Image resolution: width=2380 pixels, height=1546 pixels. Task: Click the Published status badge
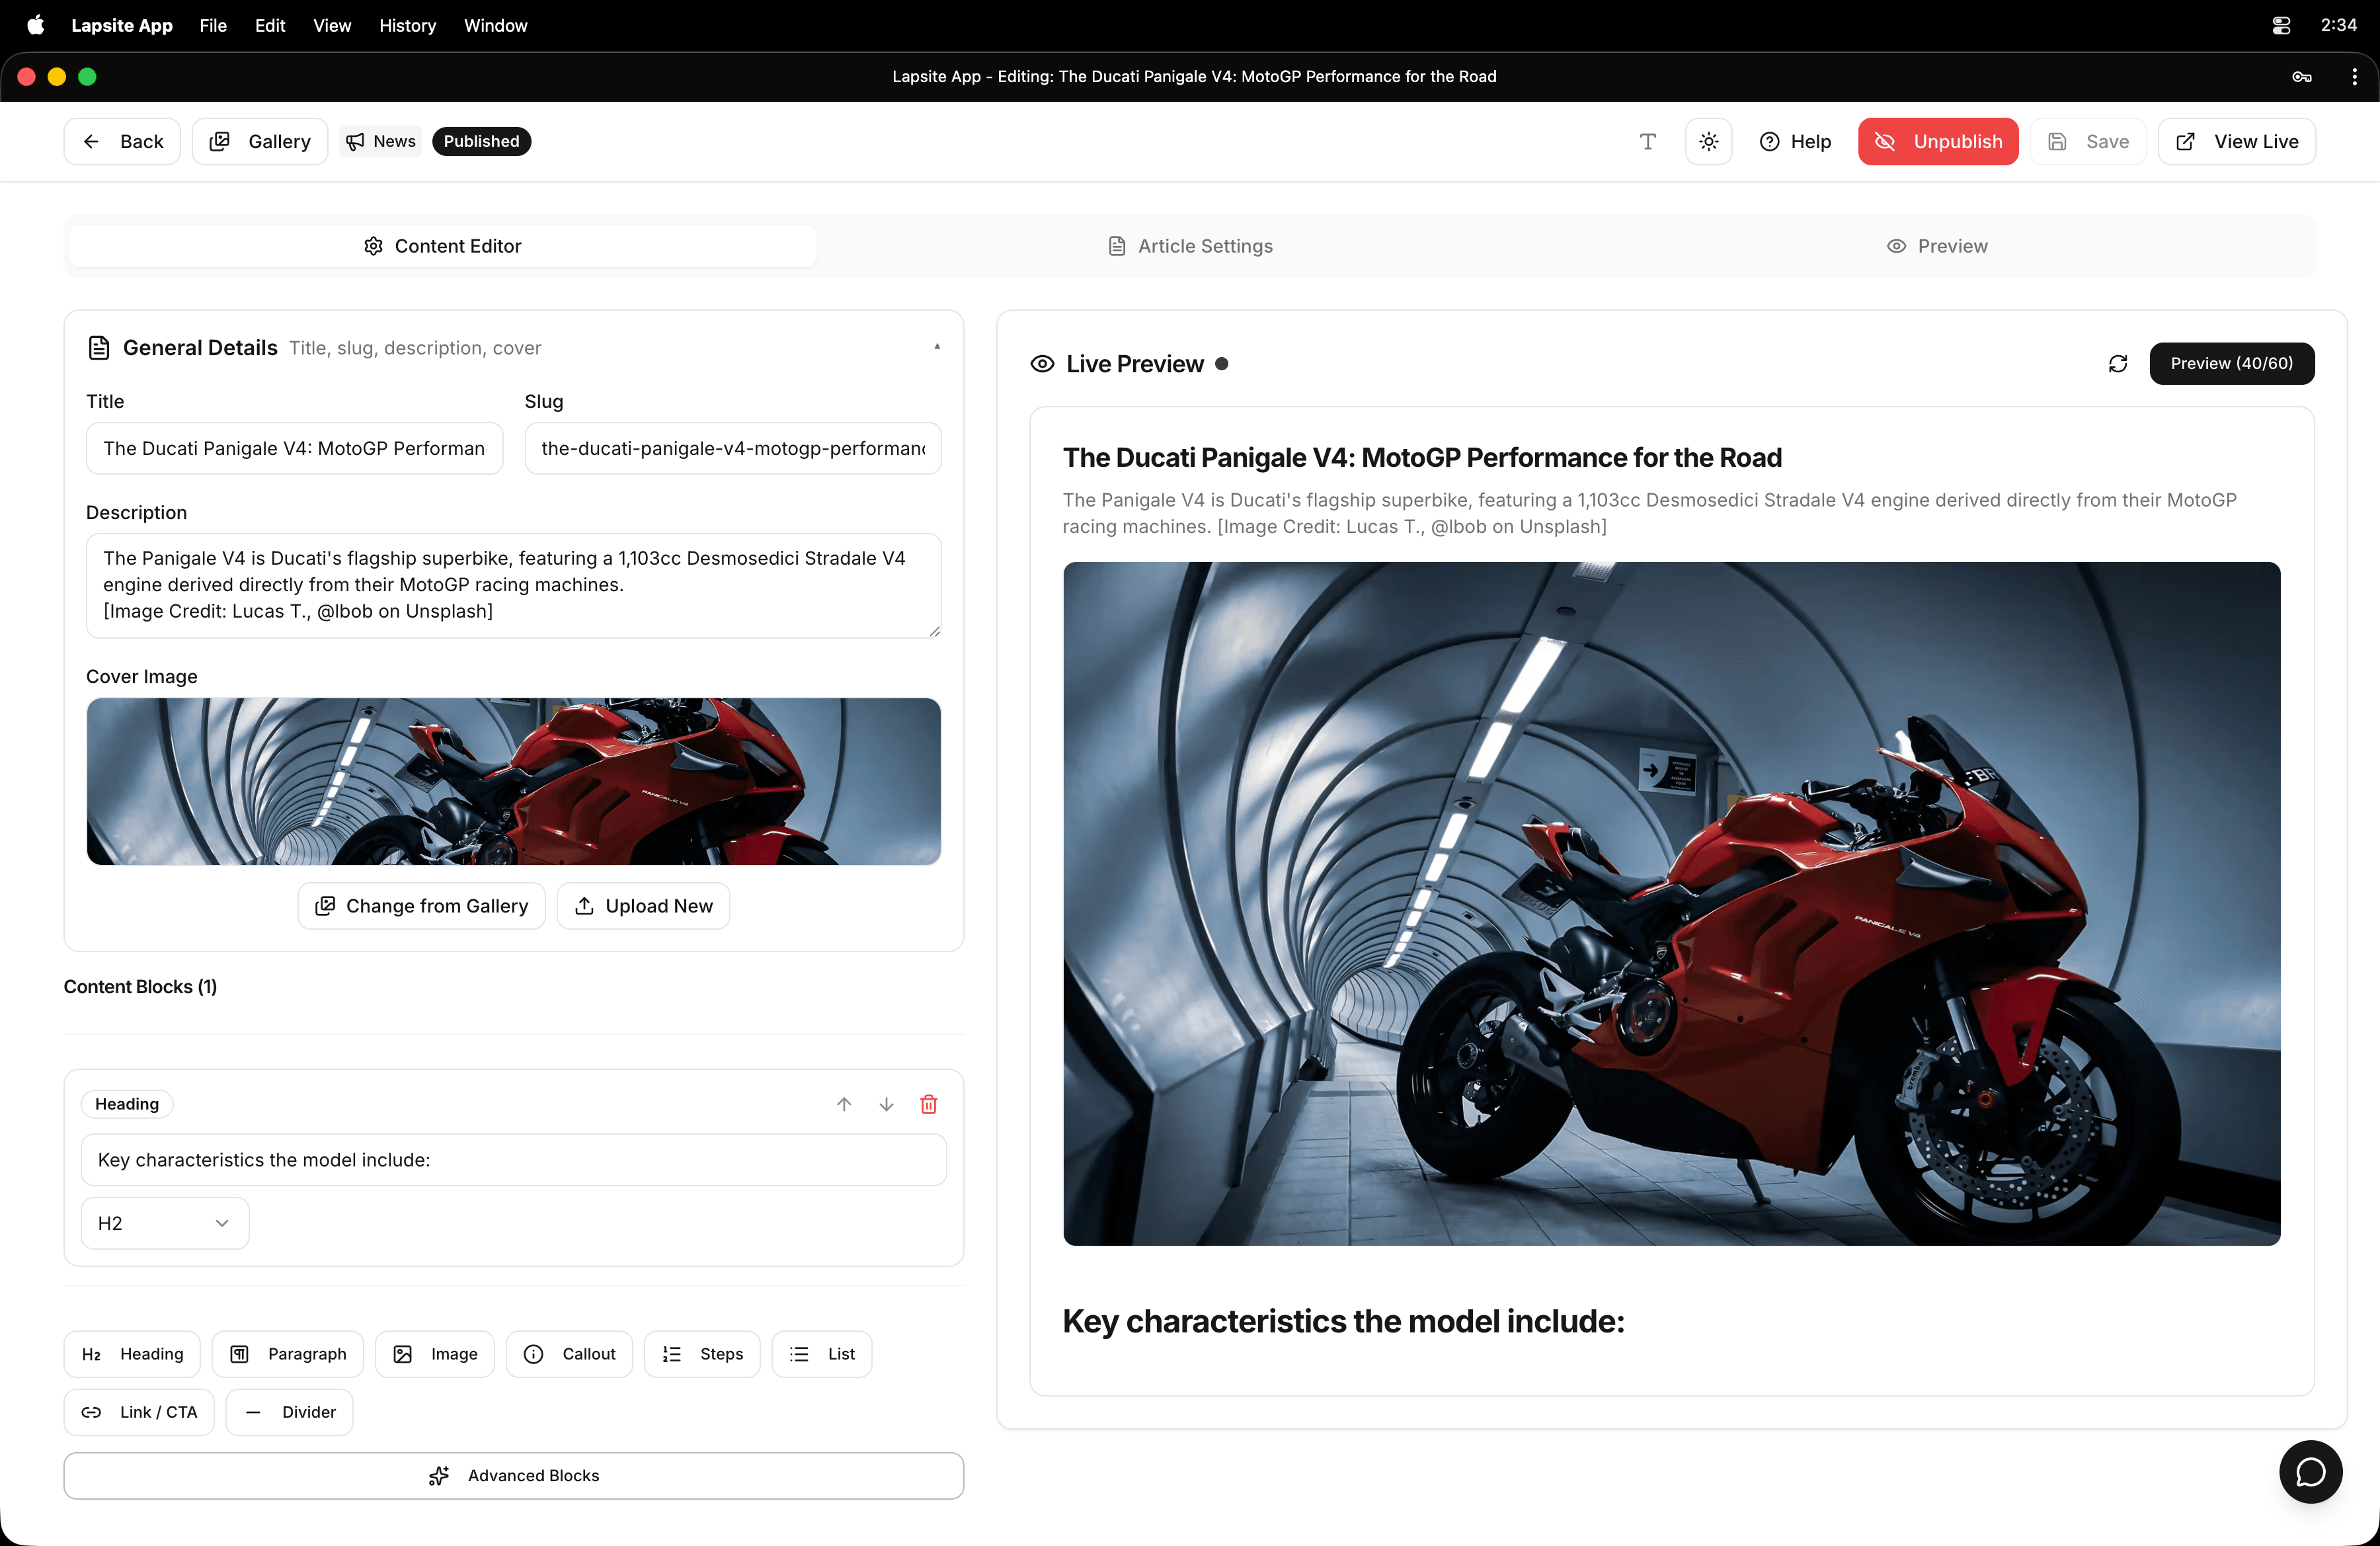[481, 141]
